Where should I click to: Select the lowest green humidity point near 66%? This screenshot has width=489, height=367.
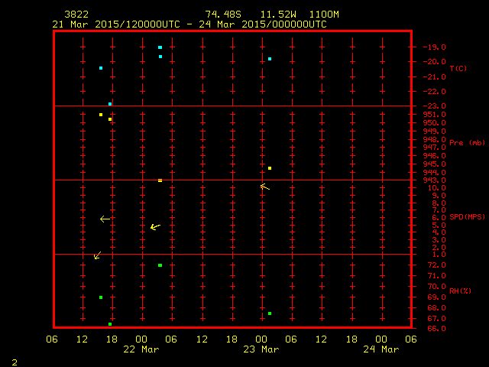110,324
